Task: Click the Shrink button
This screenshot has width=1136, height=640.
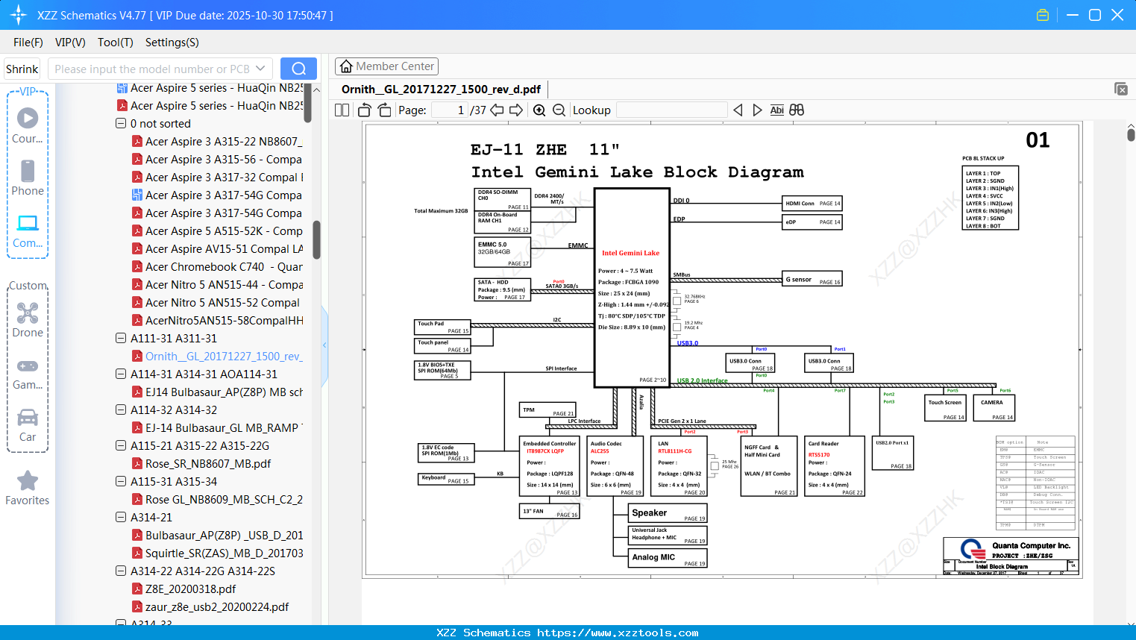Action: [22, 69]
